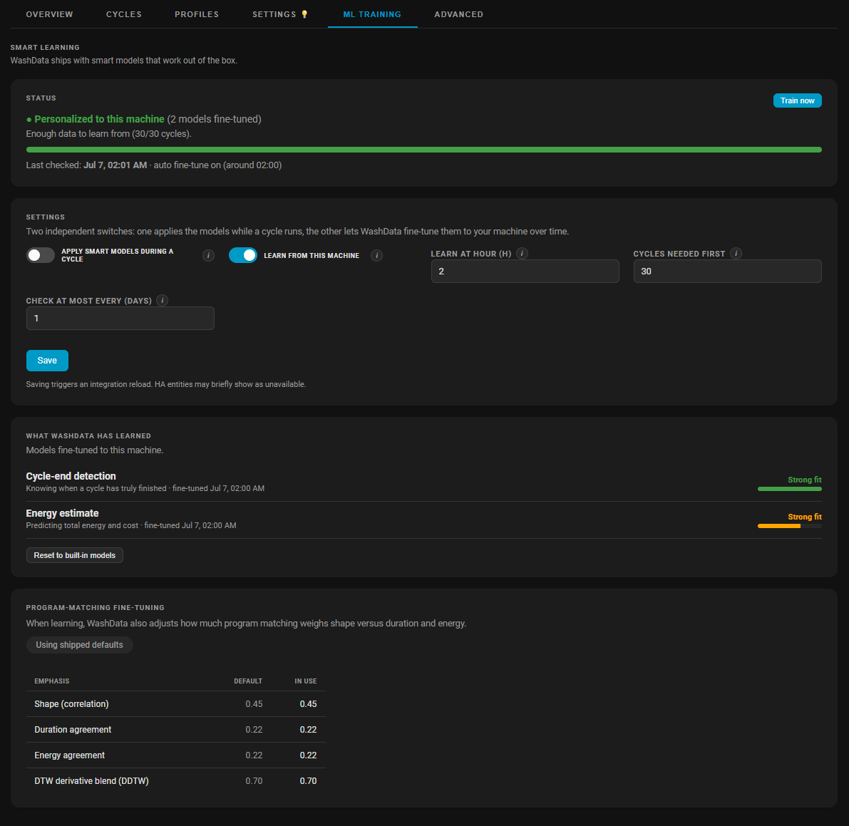This screenshot has width=849, height=826.
Task: Click the Default column header
Action: [248, 681]
